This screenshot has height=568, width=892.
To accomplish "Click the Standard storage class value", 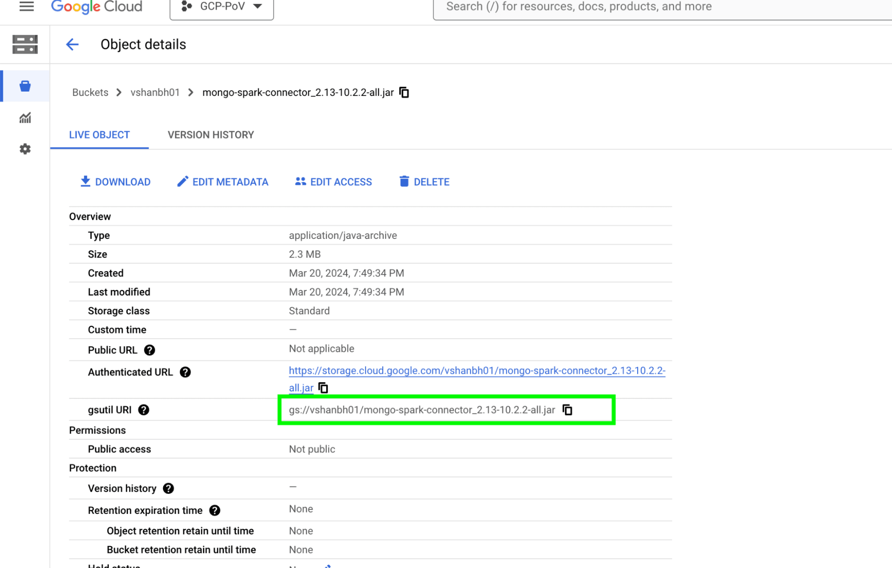I will tap(309, 311).
